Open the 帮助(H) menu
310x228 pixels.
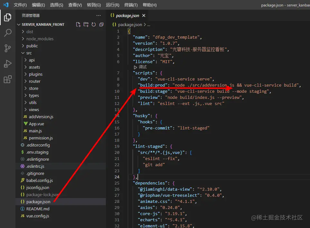coord(150,5)
